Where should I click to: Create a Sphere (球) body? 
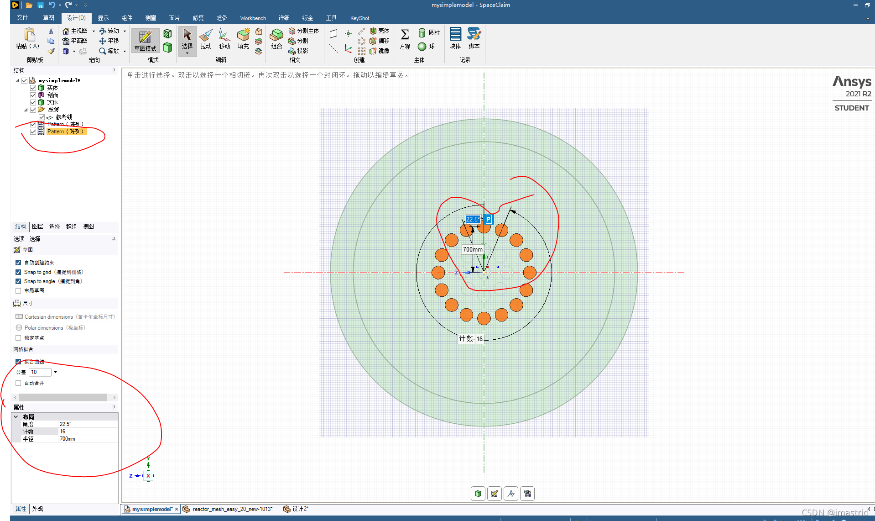point(427,47)
